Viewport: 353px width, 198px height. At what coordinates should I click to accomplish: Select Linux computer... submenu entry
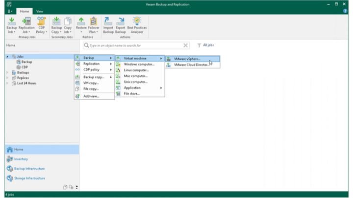point(140,70)
